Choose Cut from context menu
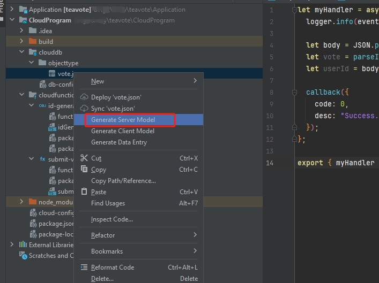The width and height of the screenshot is (379, 283). pos(138,158)
